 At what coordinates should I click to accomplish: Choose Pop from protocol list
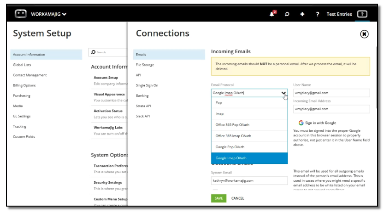click(249, 102)
